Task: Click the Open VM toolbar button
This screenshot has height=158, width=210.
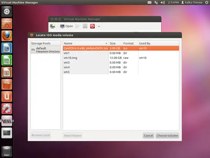Action: (x=66, y=26)
